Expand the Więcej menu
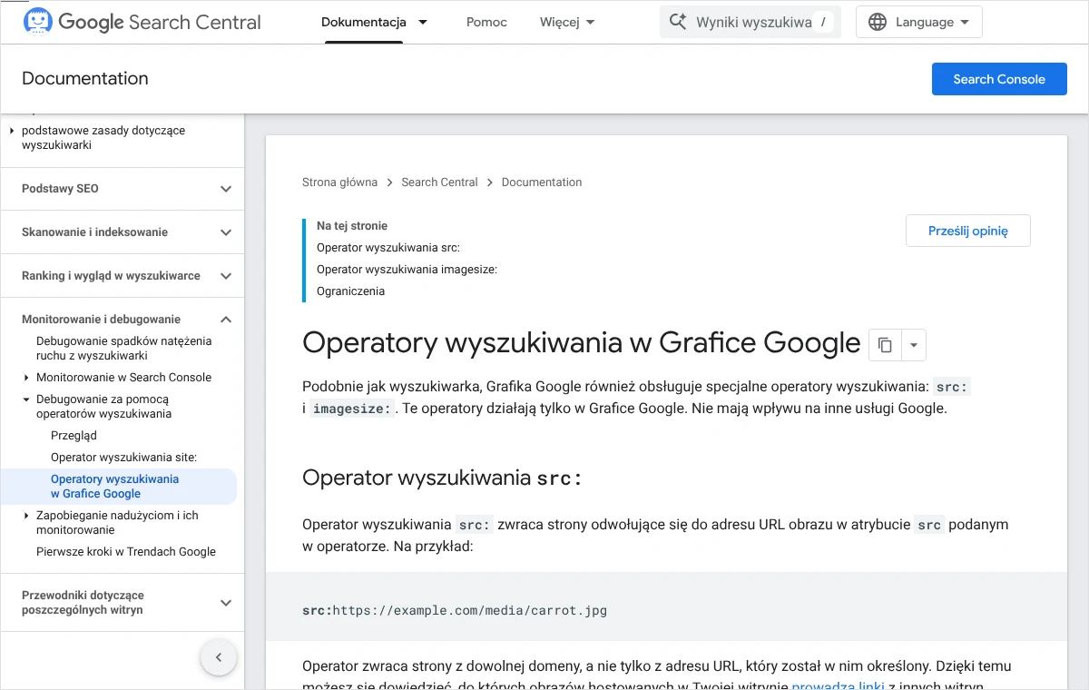This screenshot has width=1089, height=690. pyautogui.click(x=567, y=22)
